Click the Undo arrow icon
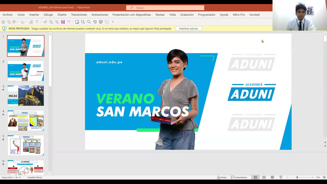The image size is (327, 184). (x=69, y=22)
